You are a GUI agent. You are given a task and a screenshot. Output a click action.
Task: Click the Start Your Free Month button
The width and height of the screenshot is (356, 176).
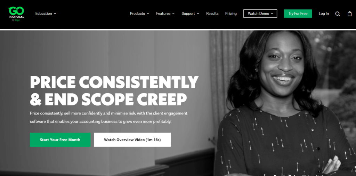click(60, 140)
